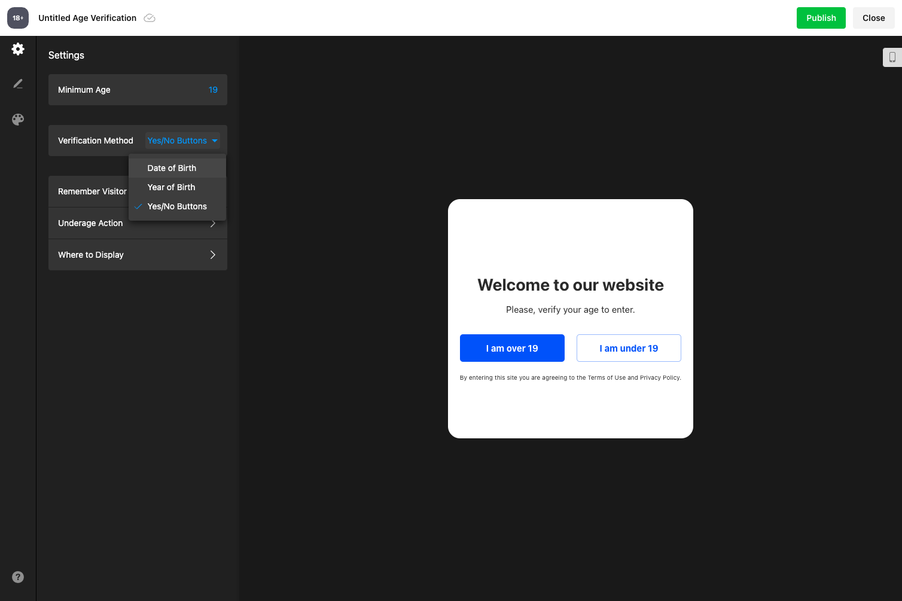Click the cloud saved status icon
This screenshot has height=601, width=902.
coord(150,18)
